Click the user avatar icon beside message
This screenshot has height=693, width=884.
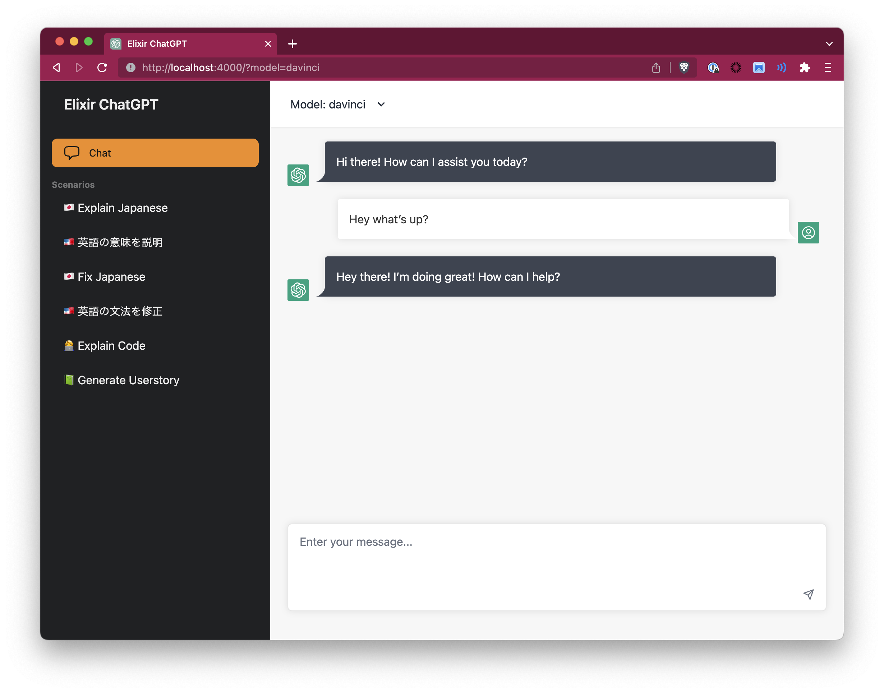click(808, 232)
